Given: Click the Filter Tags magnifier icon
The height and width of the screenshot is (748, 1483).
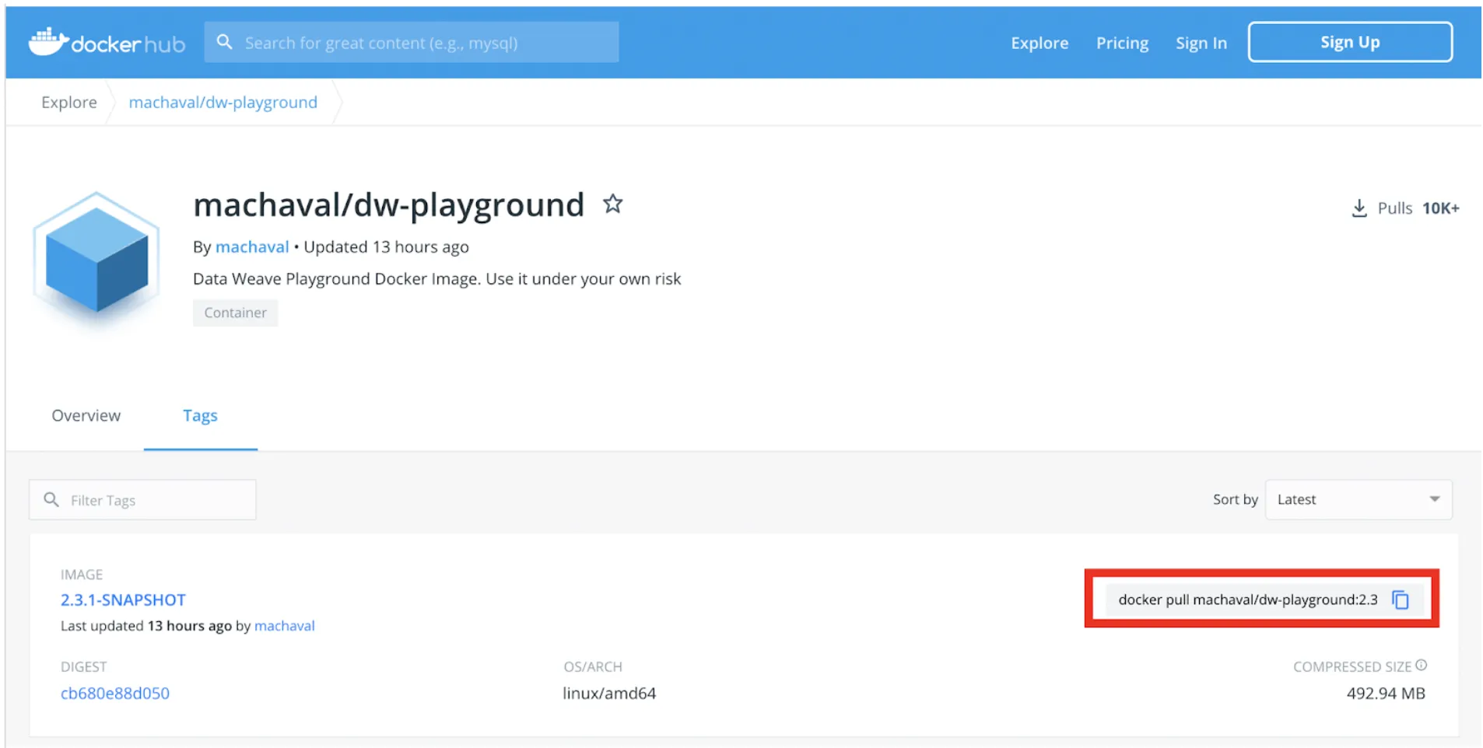Looking at the screenshot, I should tap(51, 500).
